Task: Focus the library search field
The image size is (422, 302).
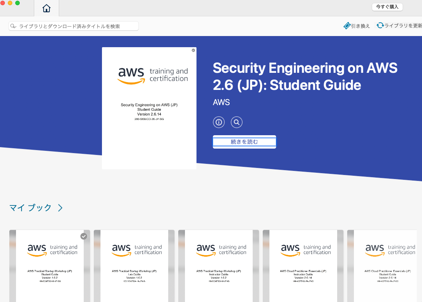Action: (73, 26)
